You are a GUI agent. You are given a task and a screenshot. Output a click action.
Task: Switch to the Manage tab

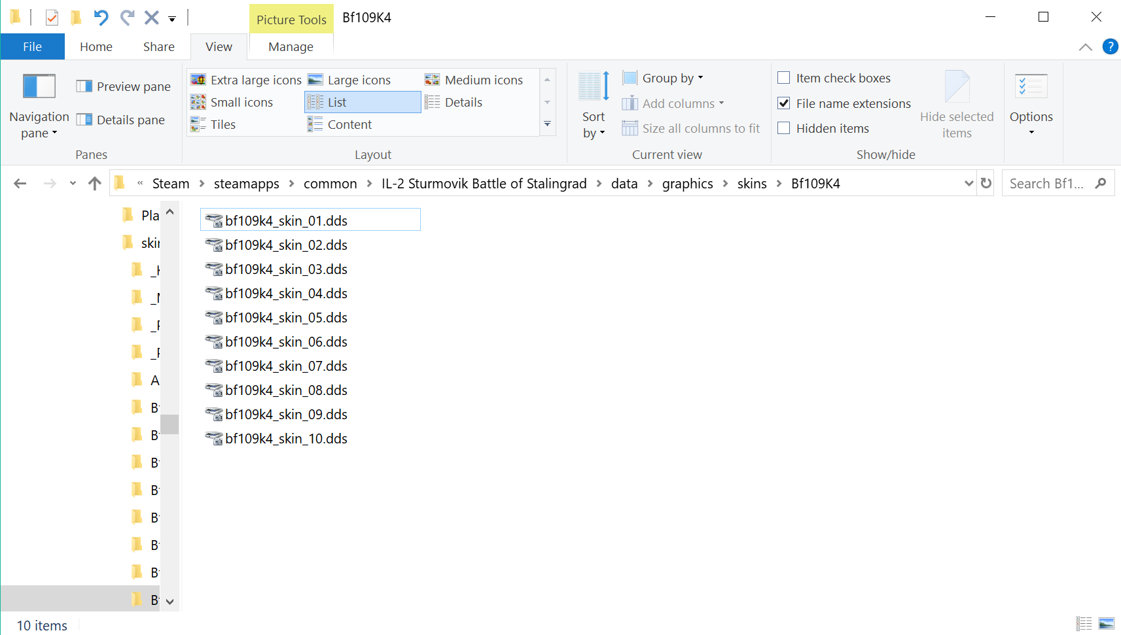point(291,46)
